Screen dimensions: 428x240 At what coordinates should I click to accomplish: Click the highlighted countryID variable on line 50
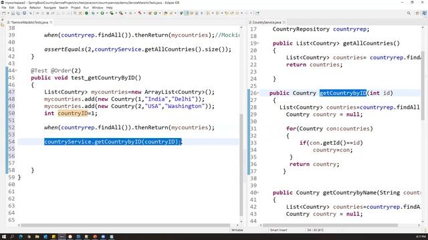(x=73, y=113)
